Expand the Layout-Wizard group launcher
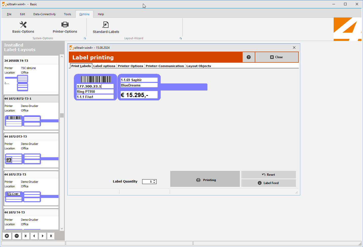 181,38
